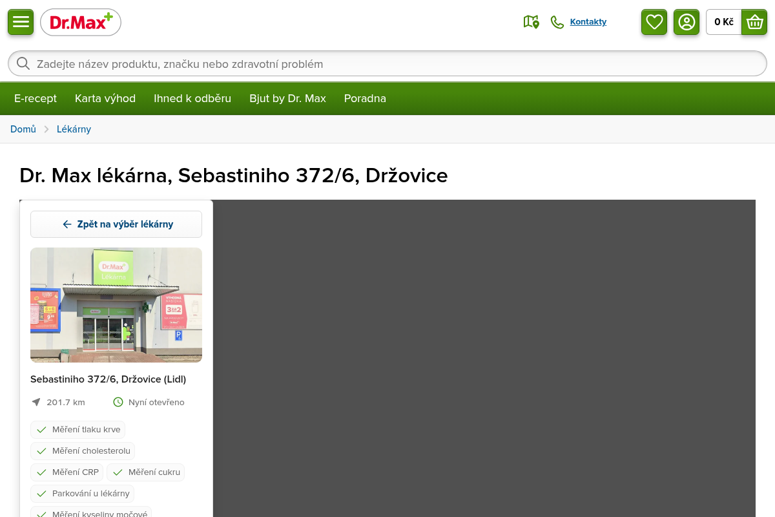Open the Poradna menu item
775x517 pixels.
tap(365, 98)
